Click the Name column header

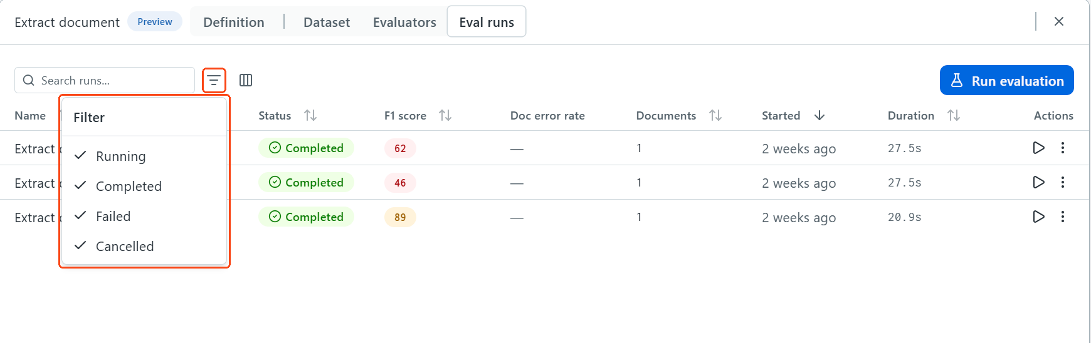coord(30,115)
